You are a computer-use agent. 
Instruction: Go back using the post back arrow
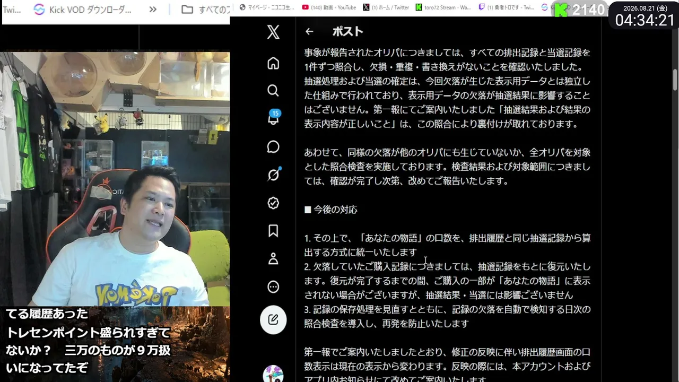(309, 32)
